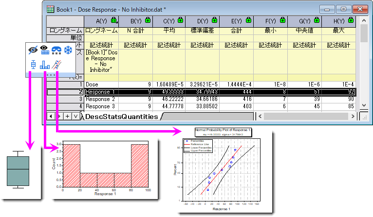The width and height of the screenshot is (373, 217).
Task: Click the 最大 long name cell
Action: pos(339,31)
